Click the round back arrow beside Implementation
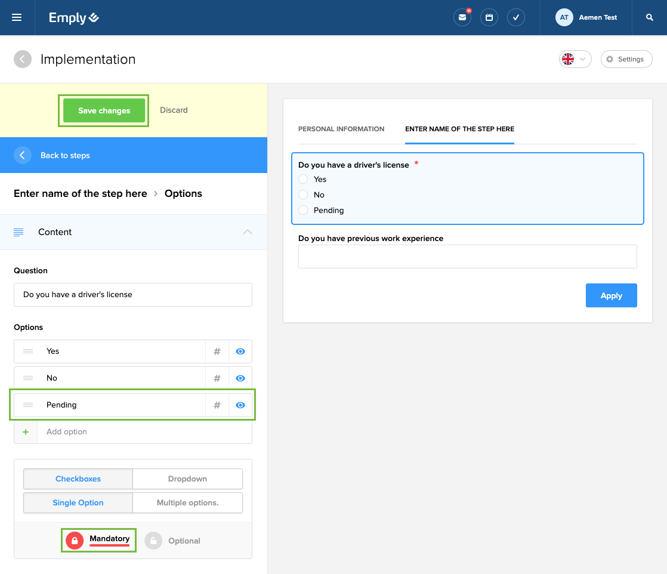The height and width of the screenshot is (574, 667). pyautogui.click(x=23, y=59)
